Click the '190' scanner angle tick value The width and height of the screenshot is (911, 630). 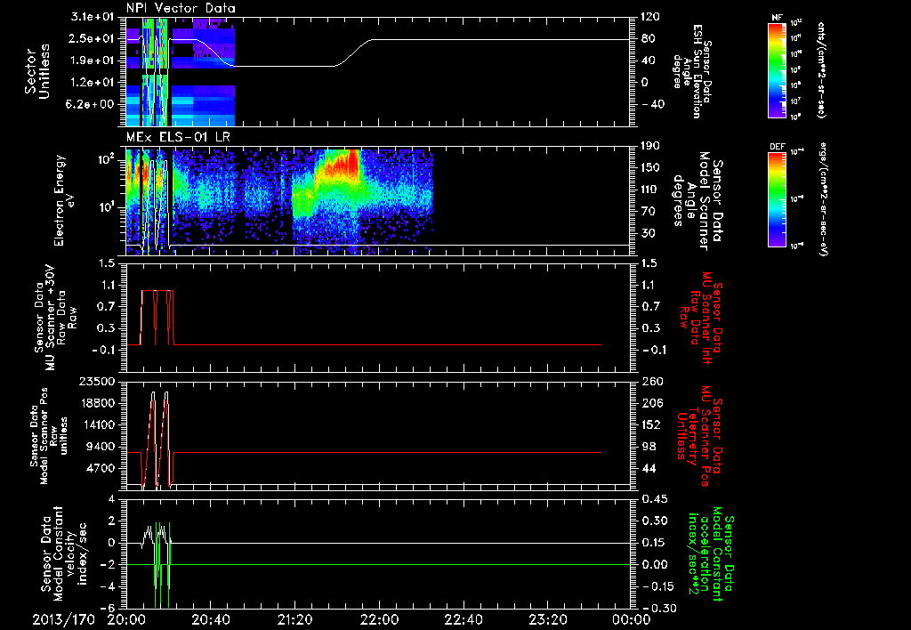pos(650,146)
